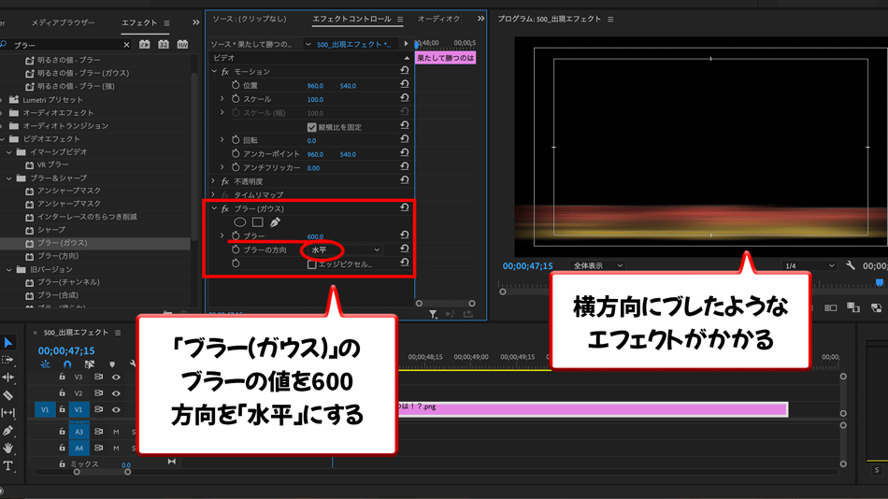
Task: Uncheck the 縦横比を固定 checkbox
Action: click(311, 127)
